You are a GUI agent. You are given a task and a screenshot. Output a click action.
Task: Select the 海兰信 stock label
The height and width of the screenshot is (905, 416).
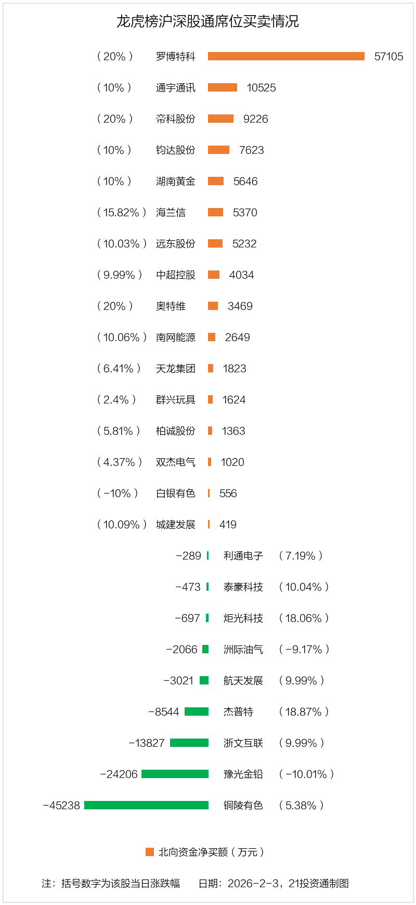[x=171, y=212]
